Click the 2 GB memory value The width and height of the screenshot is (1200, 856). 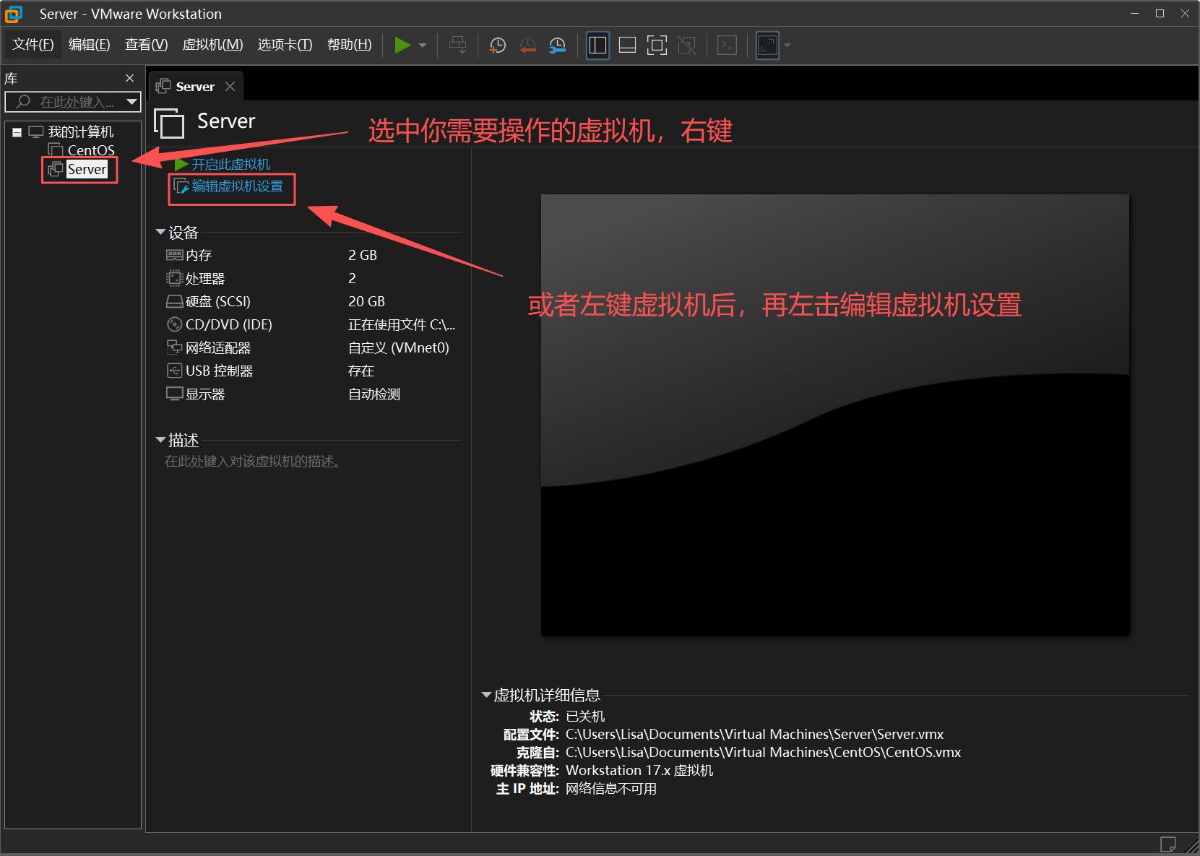click(363, 255)
